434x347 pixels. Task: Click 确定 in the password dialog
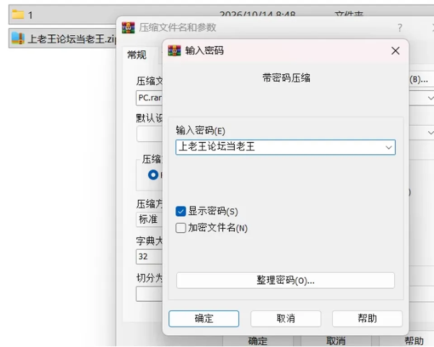coord(204,319)
